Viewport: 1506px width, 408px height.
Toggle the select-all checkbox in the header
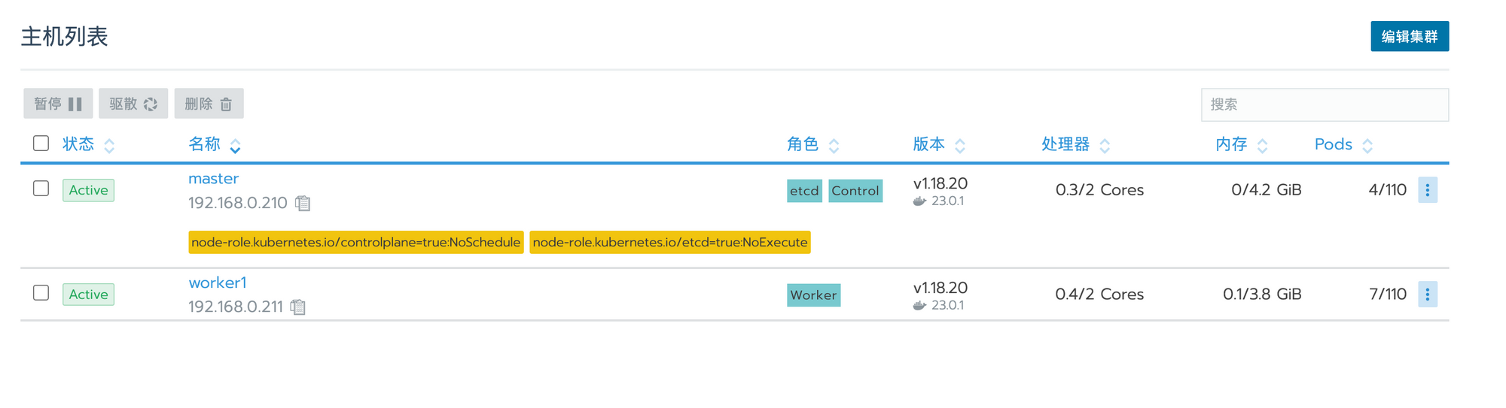[x=41, y=144]
